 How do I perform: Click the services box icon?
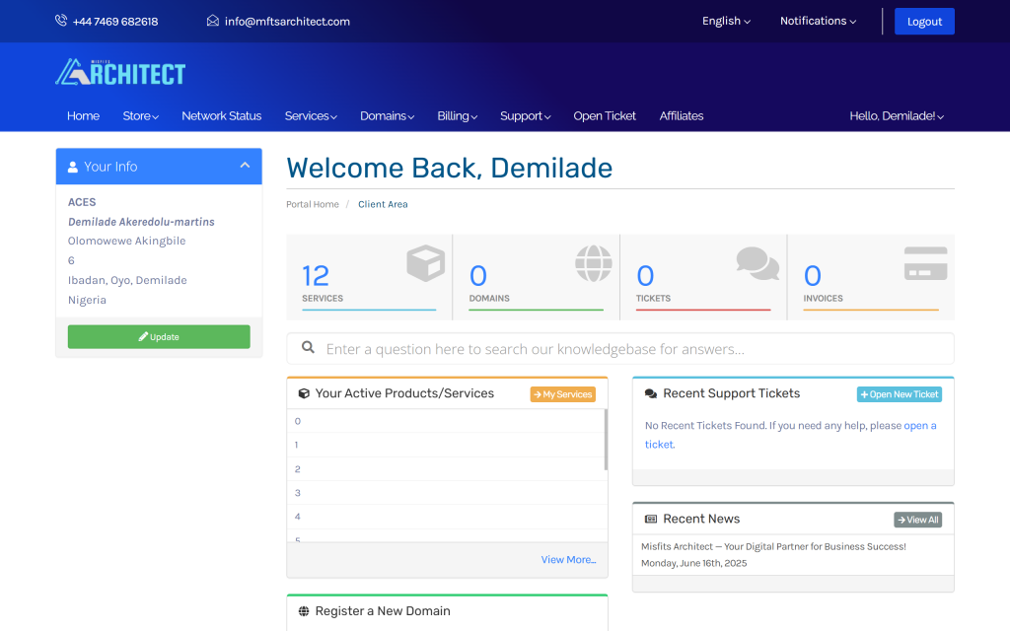[425, 264]
